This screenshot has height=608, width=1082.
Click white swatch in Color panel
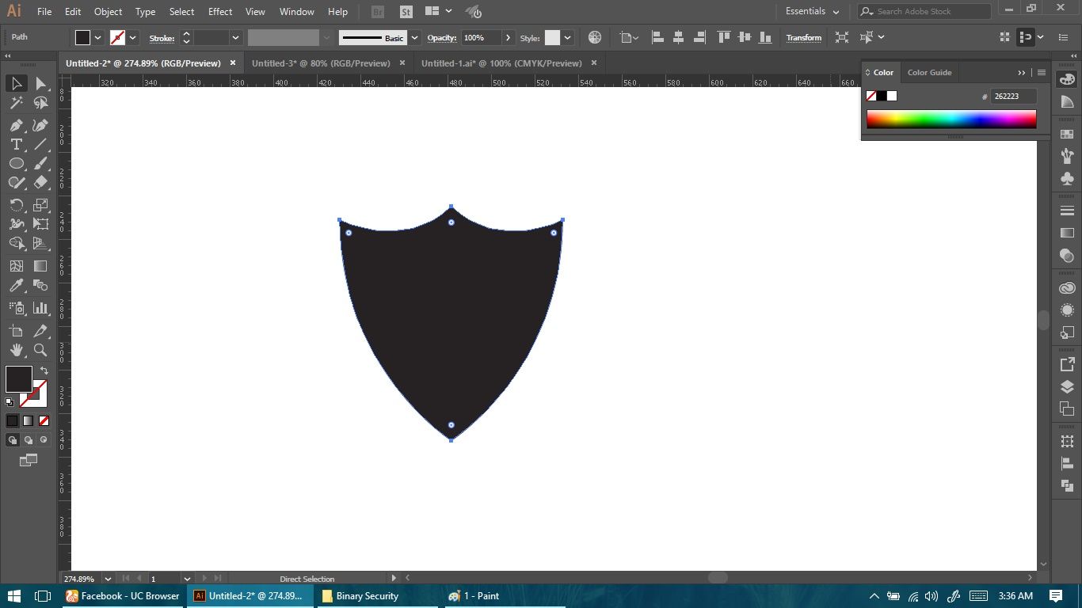pyautogui.click(x=892, y=96)
